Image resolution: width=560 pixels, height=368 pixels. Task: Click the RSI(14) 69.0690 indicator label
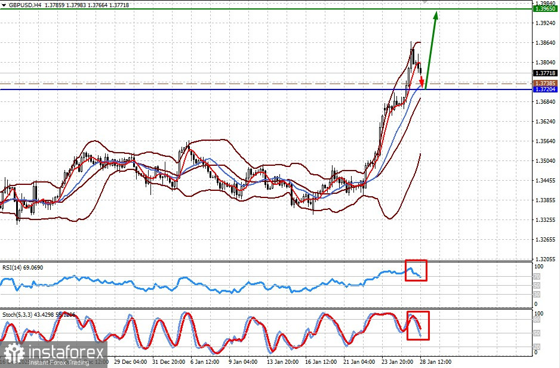[23, 267]
